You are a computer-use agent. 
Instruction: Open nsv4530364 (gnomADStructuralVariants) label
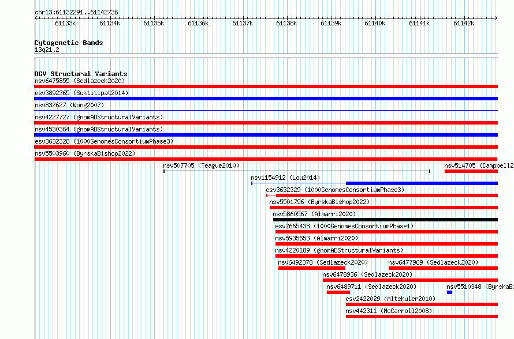tap(99, 129)
